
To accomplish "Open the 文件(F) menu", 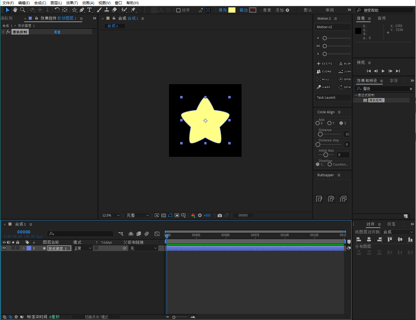I will point(8,3).
